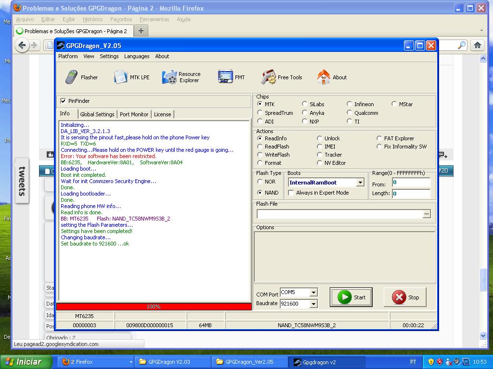Screen dimensions: 493x369
Task: Open Free Tools
Action: pos(281,77)
